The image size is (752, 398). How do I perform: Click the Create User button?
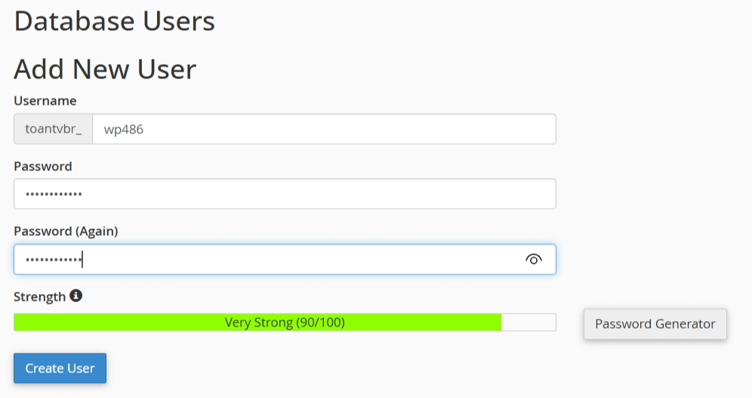60,369
